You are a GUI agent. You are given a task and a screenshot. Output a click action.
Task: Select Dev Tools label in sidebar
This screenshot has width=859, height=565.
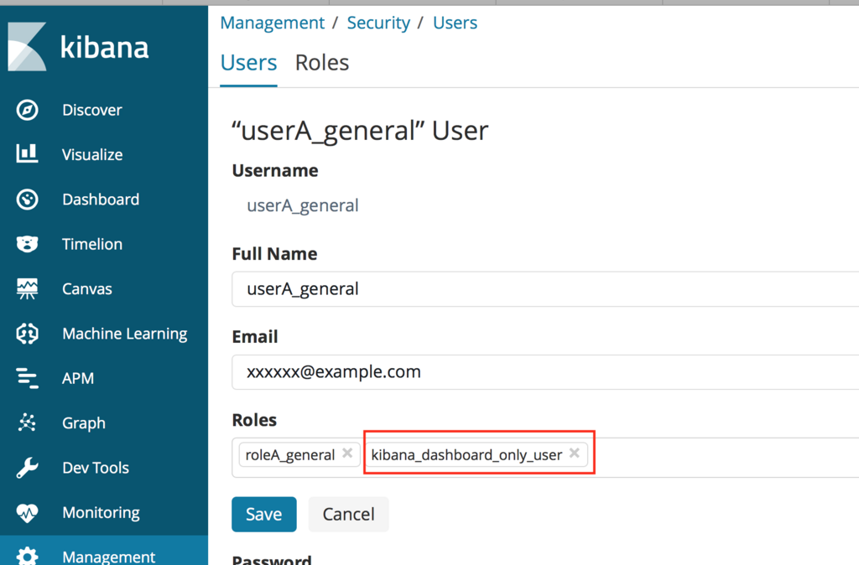click(96, 468)
